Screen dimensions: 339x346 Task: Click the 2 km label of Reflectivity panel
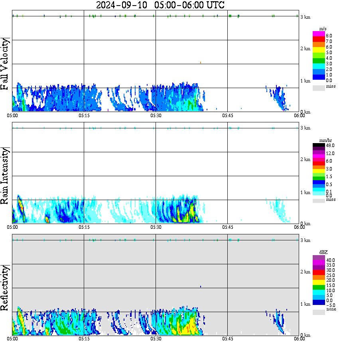click(305, 272)
